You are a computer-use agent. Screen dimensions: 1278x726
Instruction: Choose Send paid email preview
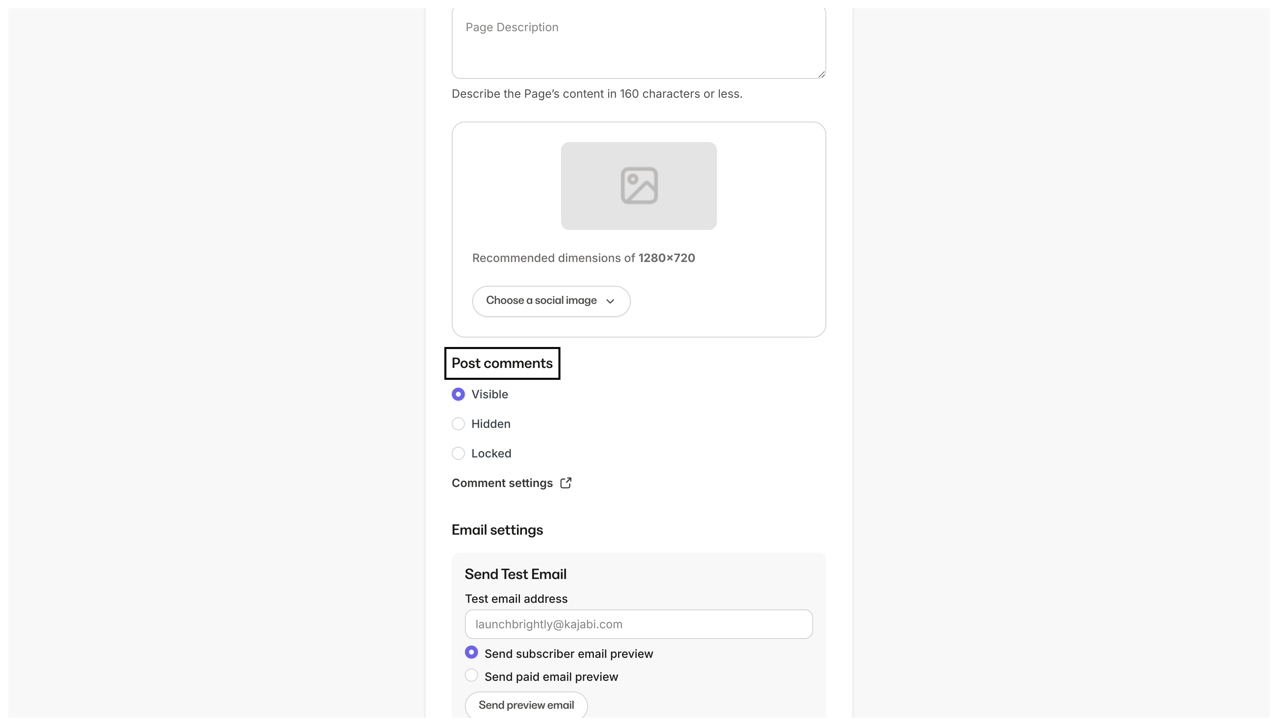pyautogui.click(x=471, y=675)
